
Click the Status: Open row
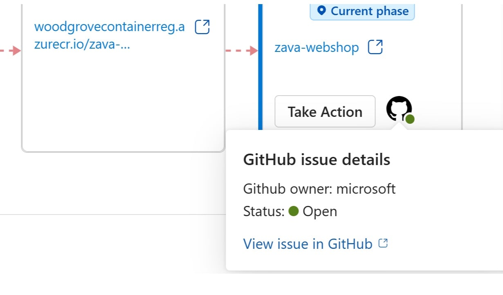coord(290,211)
